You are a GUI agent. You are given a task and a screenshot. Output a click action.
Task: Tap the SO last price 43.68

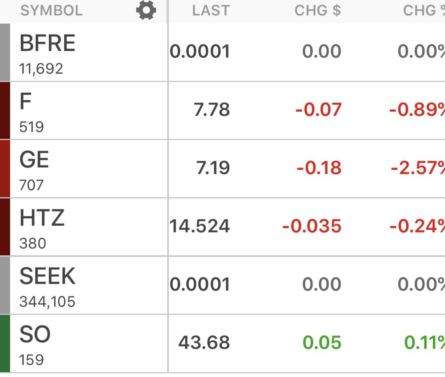(x=204, y=343)
